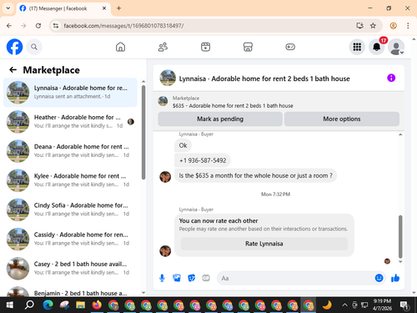
Task: Click Rate Lynnaisa button
Action: 264,244
